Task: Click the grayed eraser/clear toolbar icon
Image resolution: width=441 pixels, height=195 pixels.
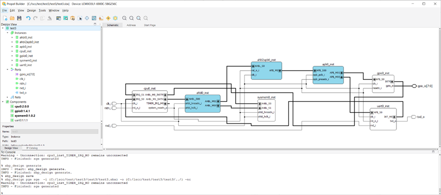Action: tap(49, 18)
